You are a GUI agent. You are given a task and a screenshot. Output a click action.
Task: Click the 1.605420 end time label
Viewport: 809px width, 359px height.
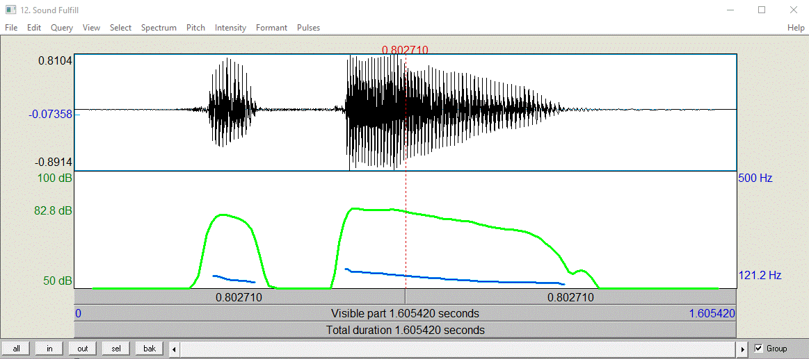click(712, 313)
